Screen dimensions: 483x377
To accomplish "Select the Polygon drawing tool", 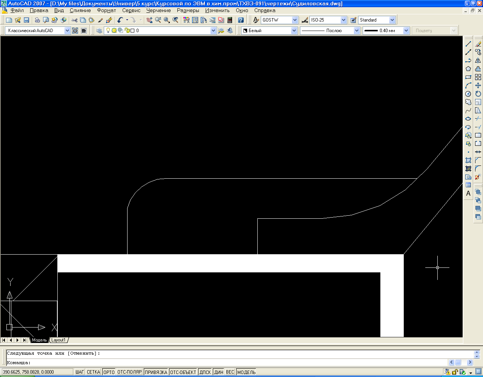I will pos(468,69).
